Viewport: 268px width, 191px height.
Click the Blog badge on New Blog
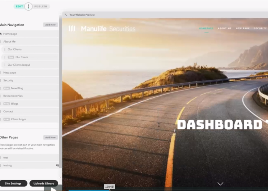click(x=7, y=88)
